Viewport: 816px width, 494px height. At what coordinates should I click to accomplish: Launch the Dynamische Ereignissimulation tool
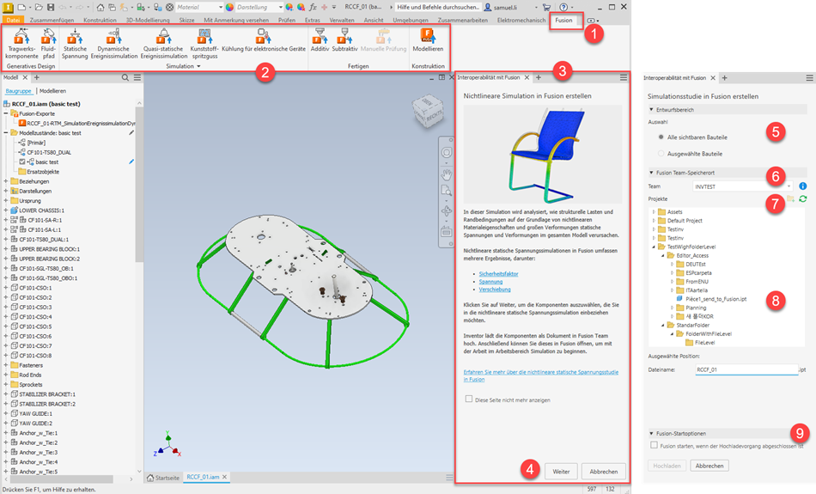pyautogui.click(x=114, y=44)
